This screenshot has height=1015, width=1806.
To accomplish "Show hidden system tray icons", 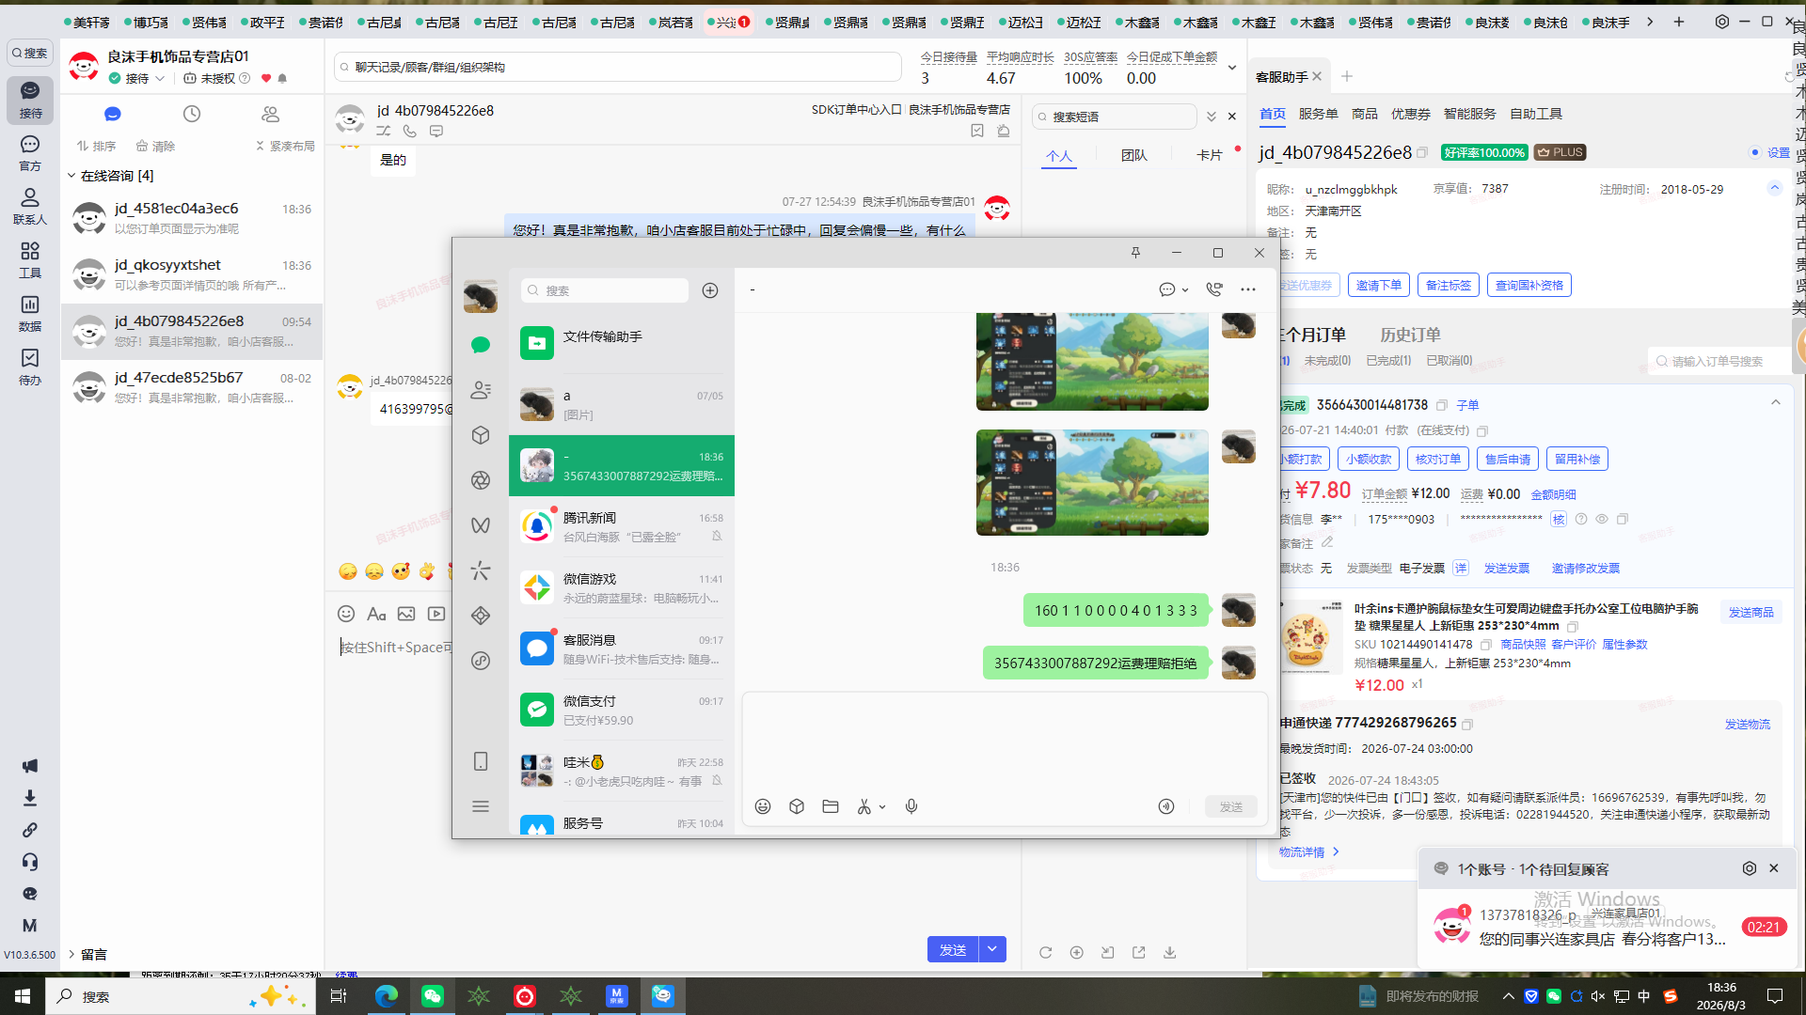I will coord(1509,996).
